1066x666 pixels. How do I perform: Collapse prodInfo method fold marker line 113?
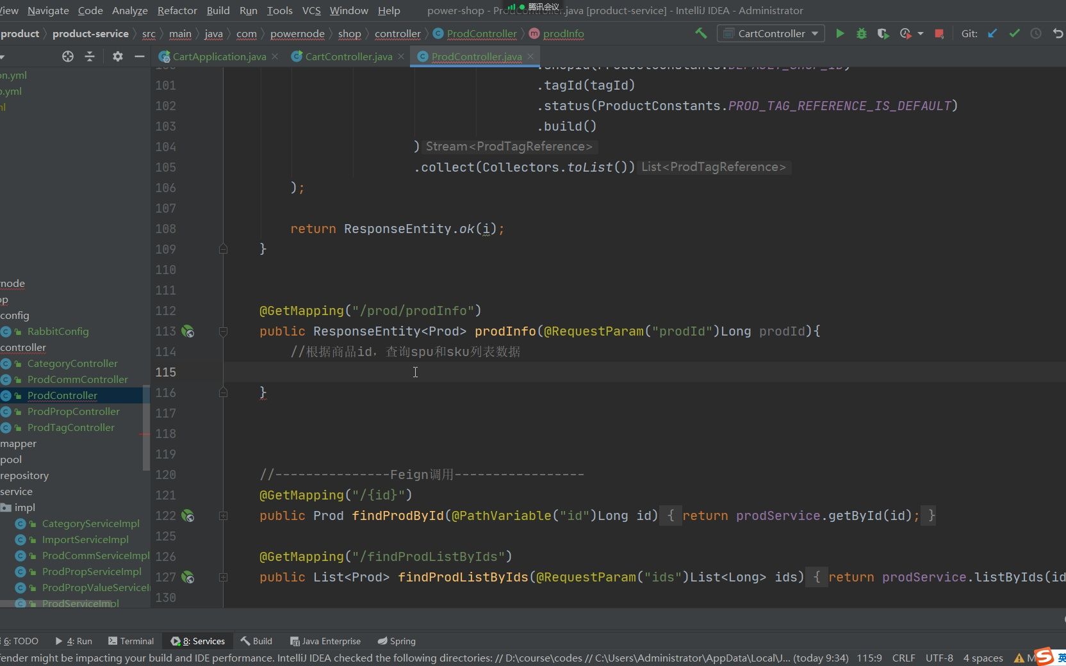click(223, 331)
